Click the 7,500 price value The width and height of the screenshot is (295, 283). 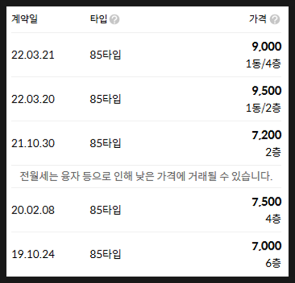tap(267, 202)
